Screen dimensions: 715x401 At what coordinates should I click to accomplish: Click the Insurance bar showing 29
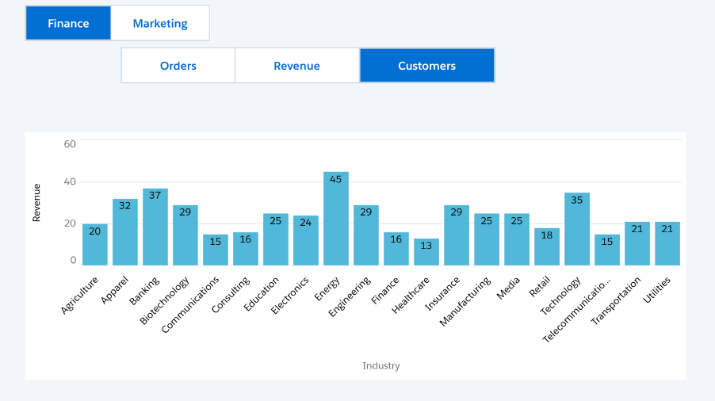[457, 235]
